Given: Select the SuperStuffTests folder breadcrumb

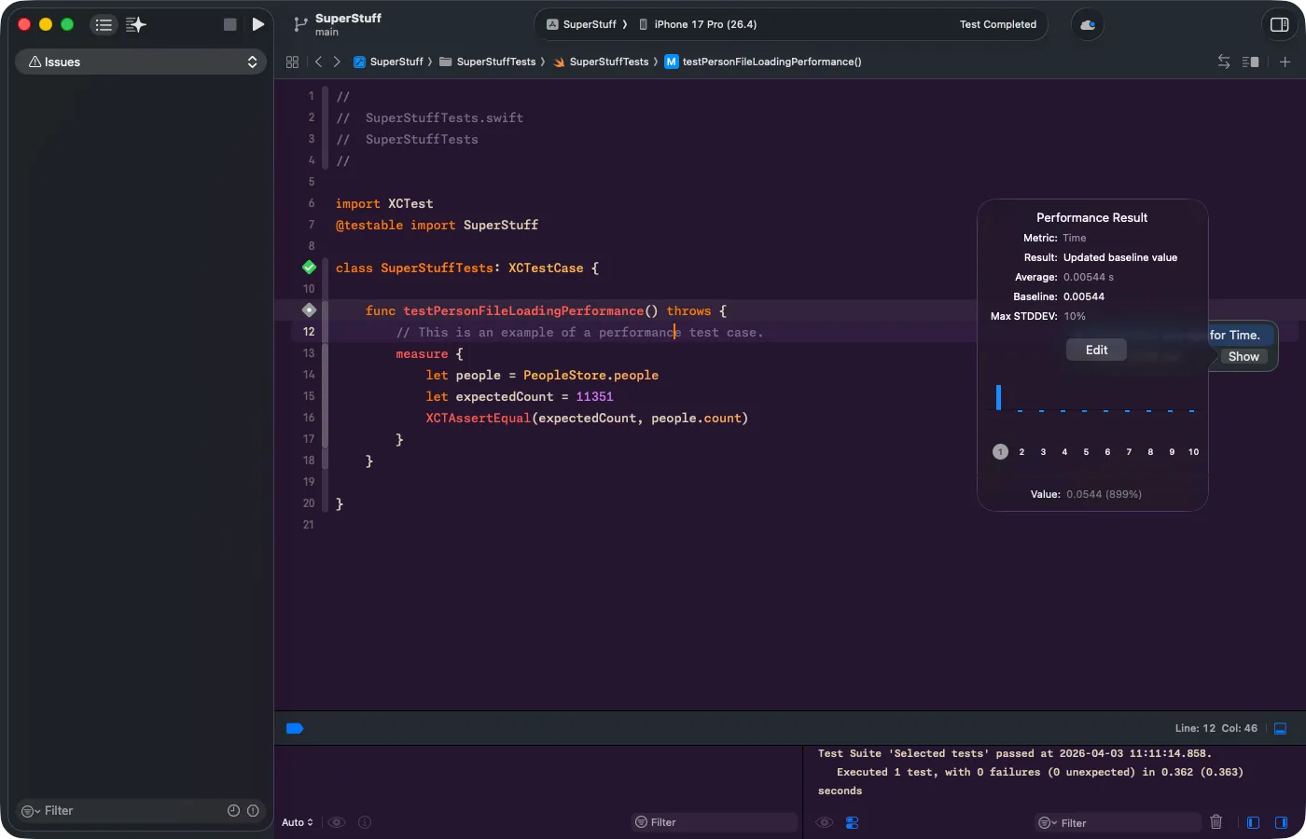Looking at the screenshot, I should 488,62.
